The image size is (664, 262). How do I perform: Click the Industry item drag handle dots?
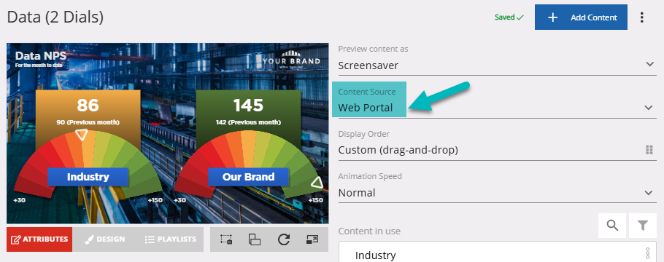click(x=647, y=253)
